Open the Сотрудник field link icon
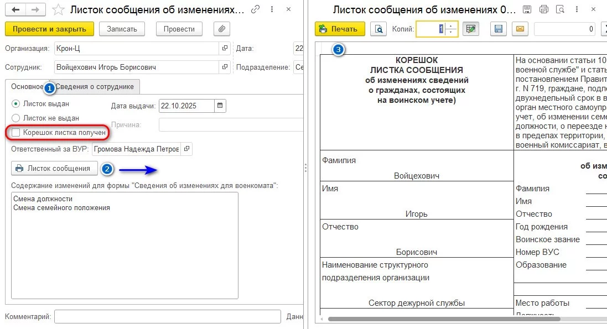Viewport: 607px width, 329px height. coord(225,67)
